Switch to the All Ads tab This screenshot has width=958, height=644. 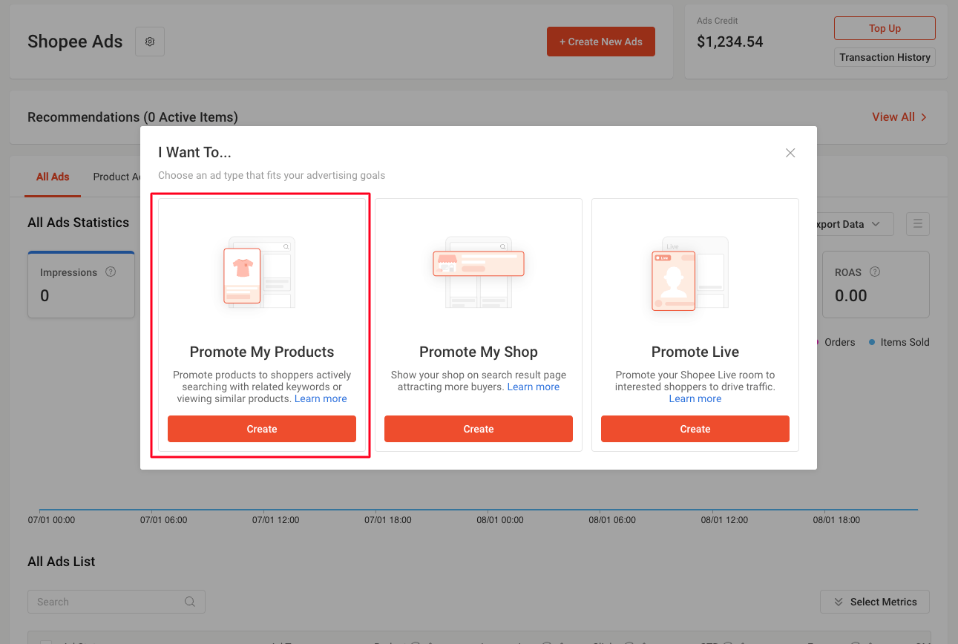click(53, 177)
